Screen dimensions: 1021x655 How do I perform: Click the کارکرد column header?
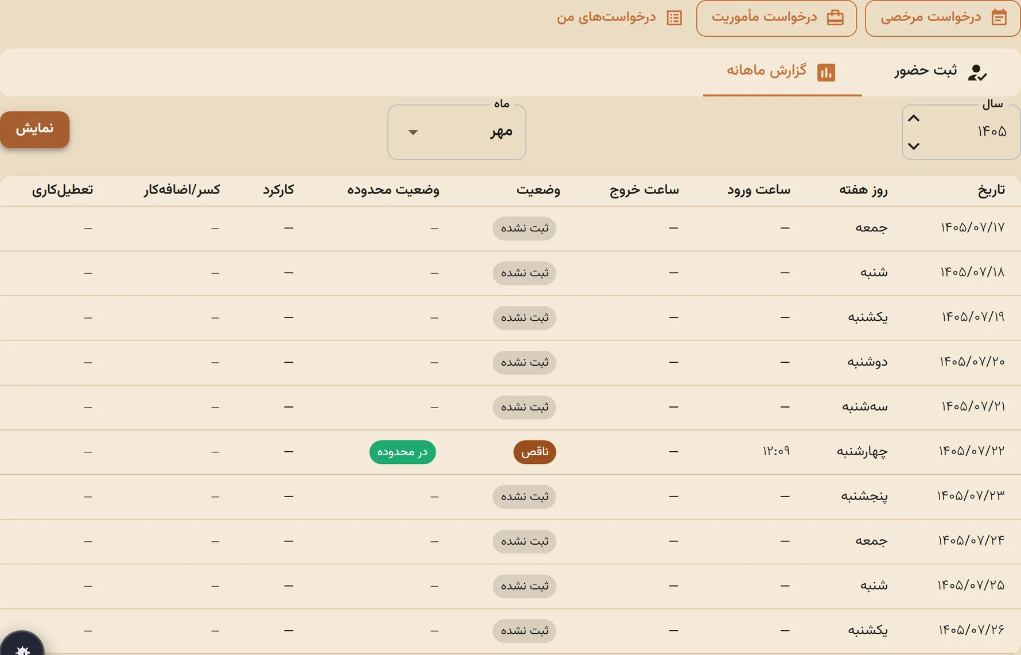(x=279, y=190)
